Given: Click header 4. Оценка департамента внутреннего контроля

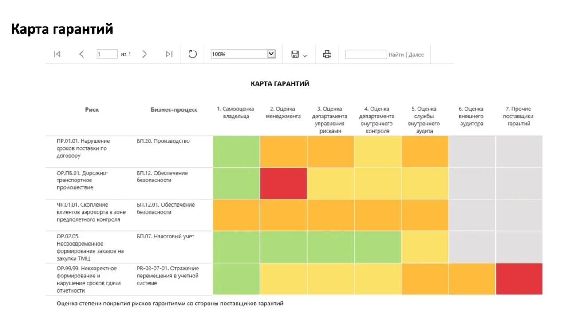Looking at the screenshot, I should (377, 120).
